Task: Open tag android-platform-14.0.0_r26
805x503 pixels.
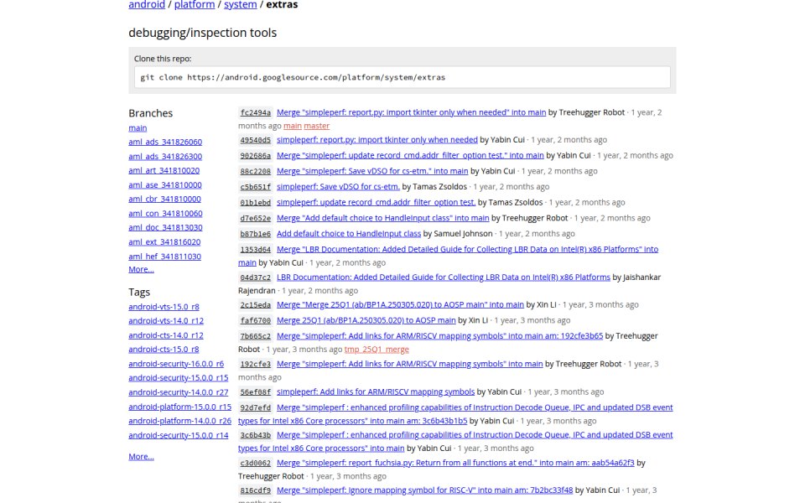Action: 179,421
